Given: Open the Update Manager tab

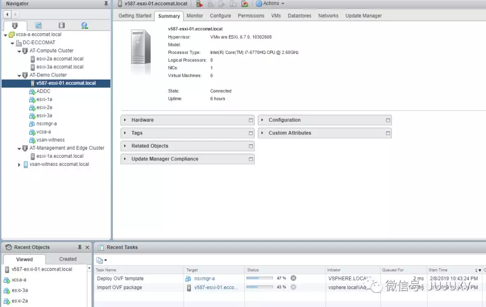Looking at the screenshot, I should [364, 16].
